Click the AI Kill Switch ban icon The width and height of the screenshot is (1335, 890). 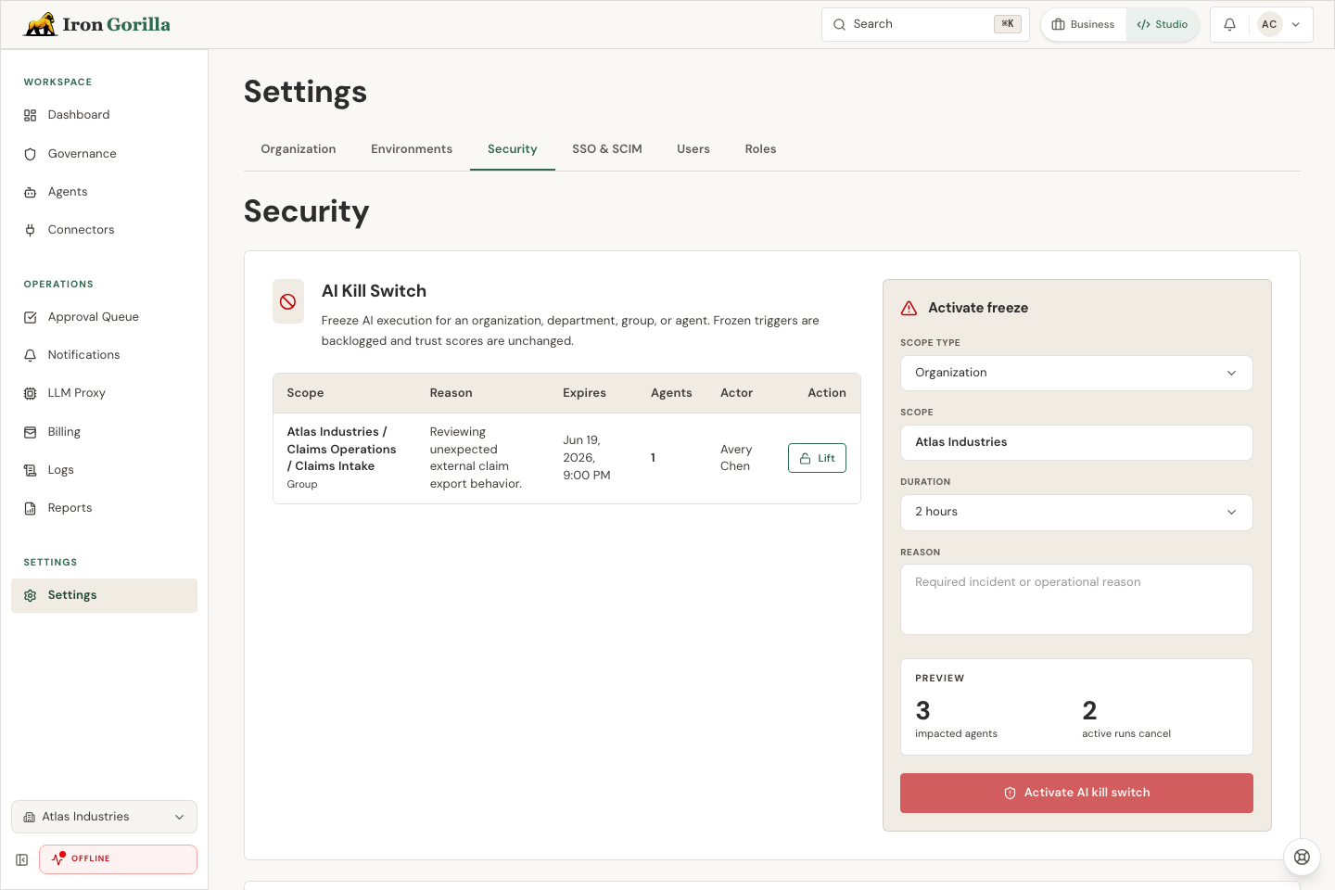click(288, 301)
